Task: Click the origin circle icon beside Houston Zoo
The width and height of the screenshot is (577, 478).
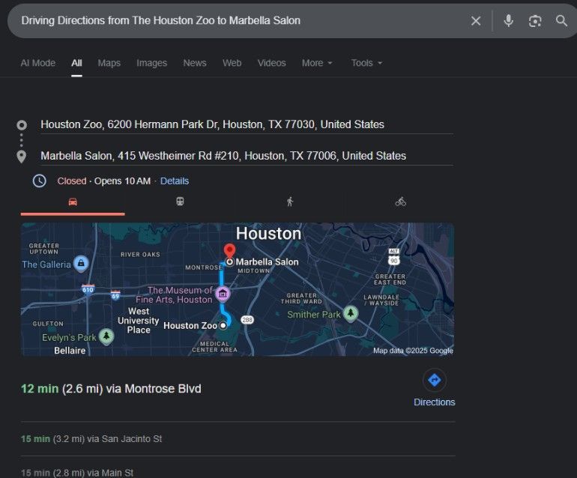Action: (x=22, y=125)
